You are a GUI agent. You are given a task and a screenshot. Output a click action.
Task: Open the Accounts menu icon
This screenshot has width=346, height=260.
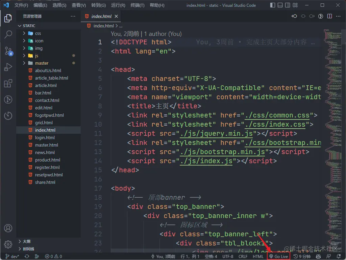8,228
